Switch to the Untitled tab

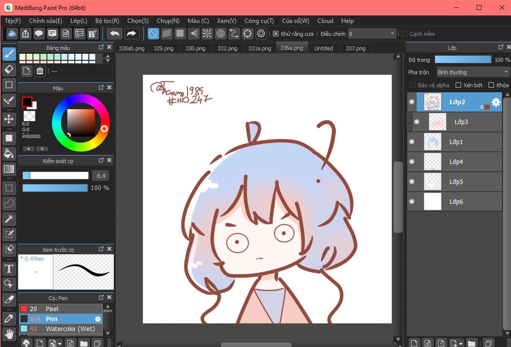click(x=323, y=48)
